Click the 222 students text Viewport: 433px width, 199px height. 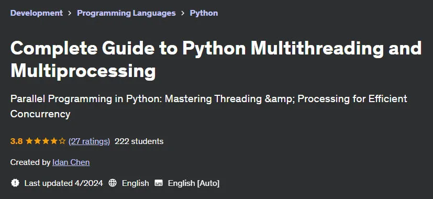coord(139,141)
